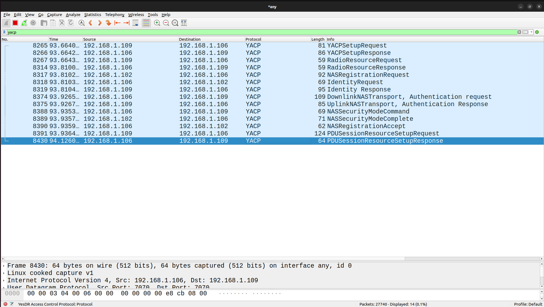Open the Edit menu
This screenshot has height=307, width=544.
(18, 15)
